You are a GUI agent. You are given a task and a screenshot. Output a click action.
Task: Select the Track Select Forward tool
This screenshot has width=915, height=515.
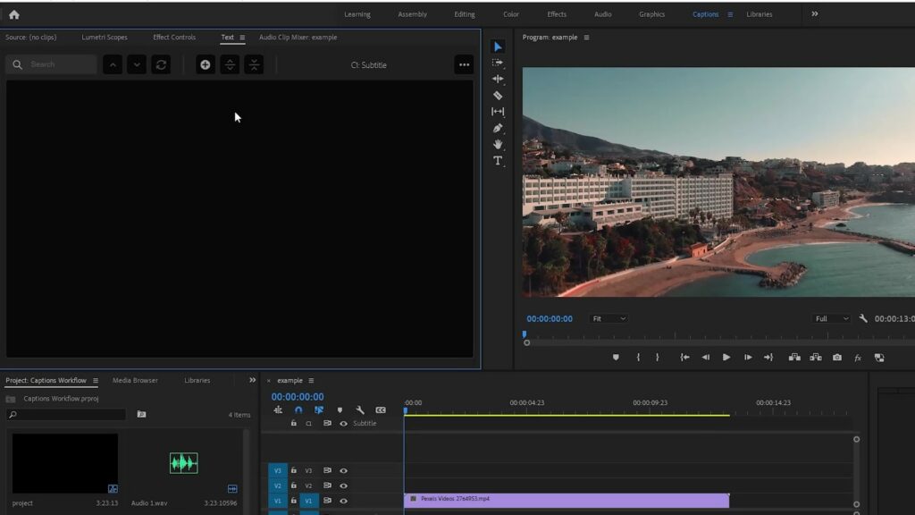(x=498, y=63)
